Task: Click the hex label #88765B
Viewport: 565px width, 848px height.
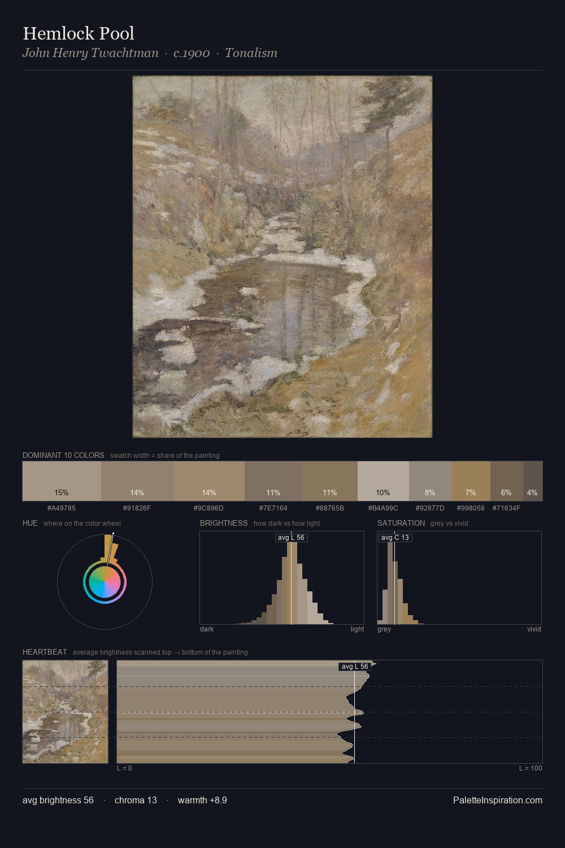Action: pyautogui.click(x=330, y=508)
